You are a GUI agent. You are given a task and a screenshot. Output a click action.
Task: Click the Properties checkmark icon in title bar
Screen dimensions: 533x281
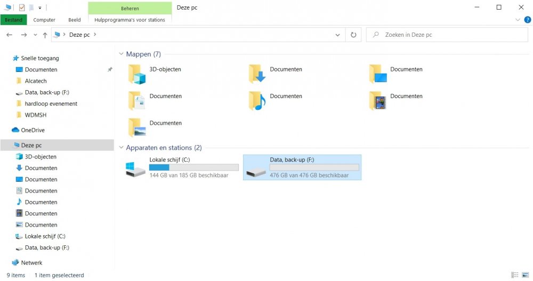(22, 7)
